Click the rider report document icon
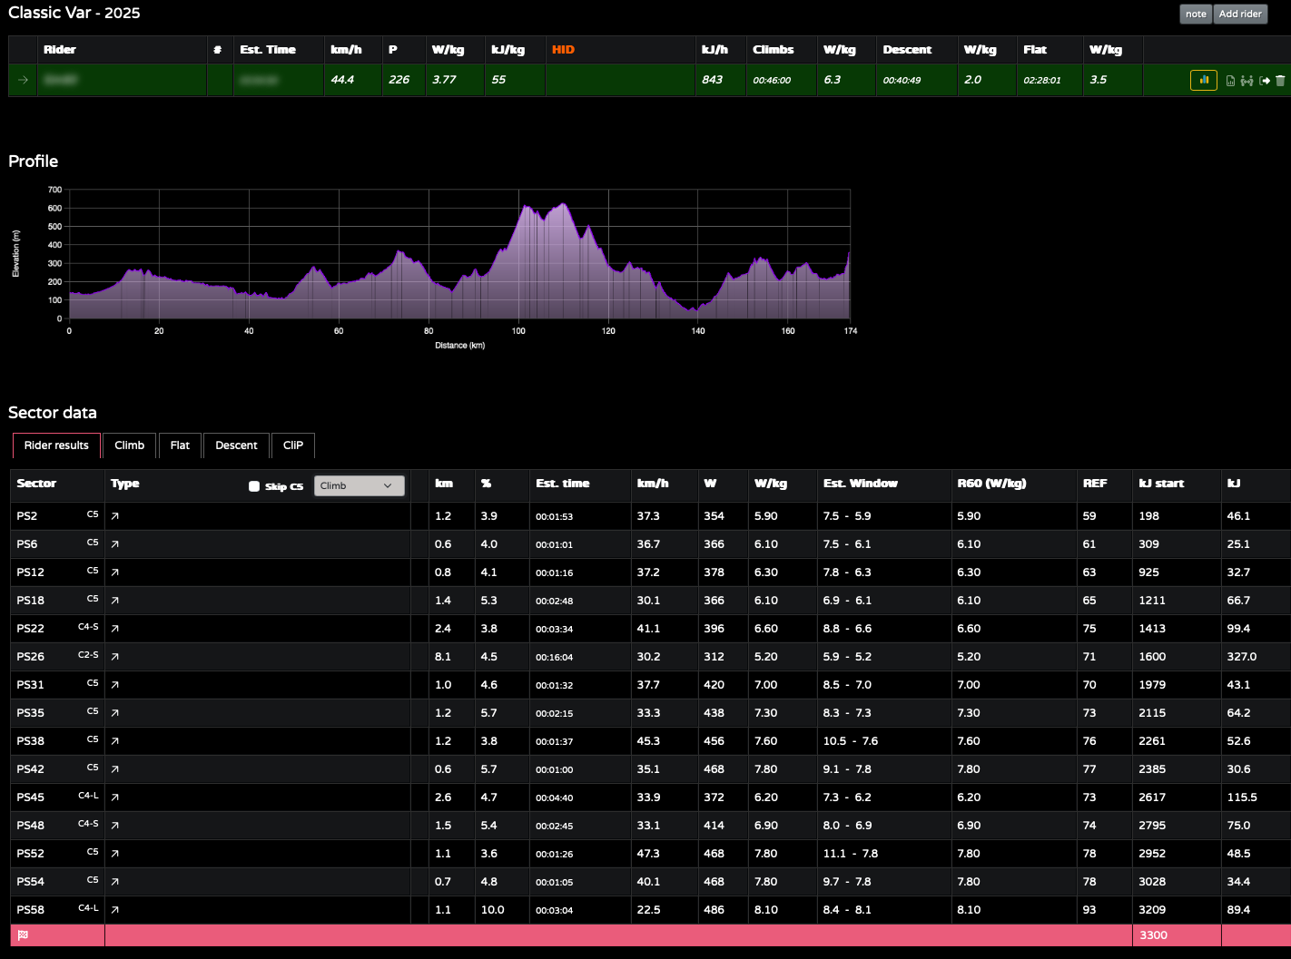 point(1230,81)
